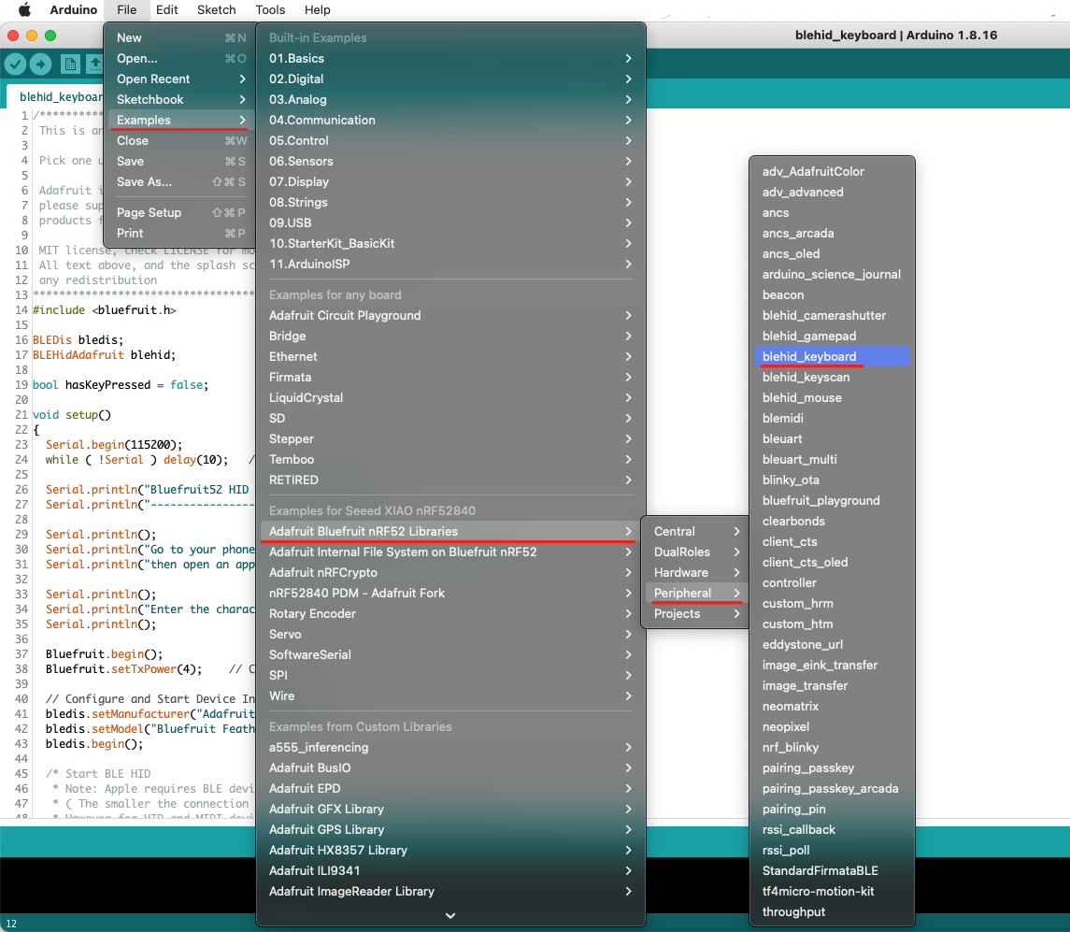
Task: Choose Close from the File menu
Action: click(179, 140)
